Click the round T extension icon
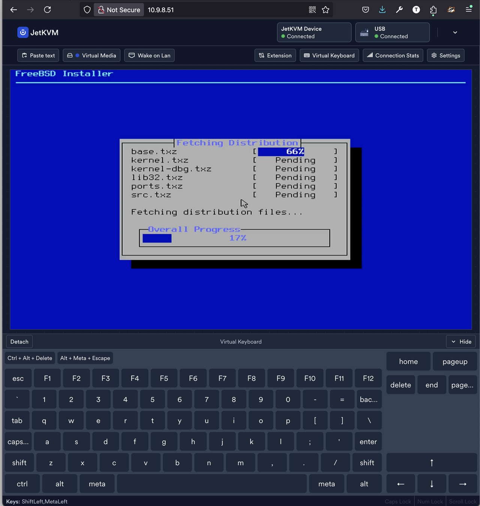The image size is (480, 506). coord(416,10)
